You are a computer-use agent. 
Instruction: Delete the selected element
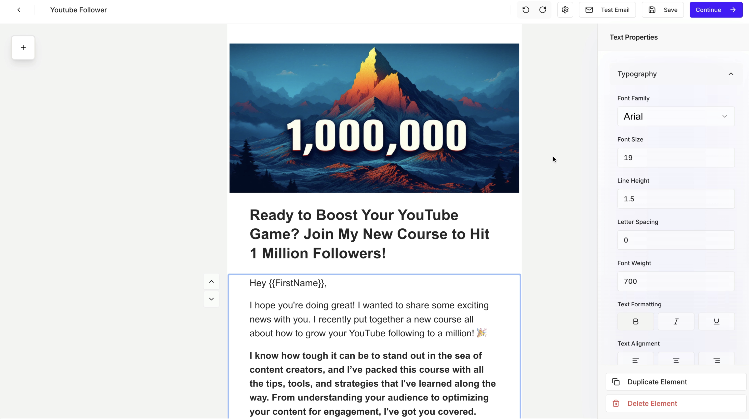coord(676,403)
